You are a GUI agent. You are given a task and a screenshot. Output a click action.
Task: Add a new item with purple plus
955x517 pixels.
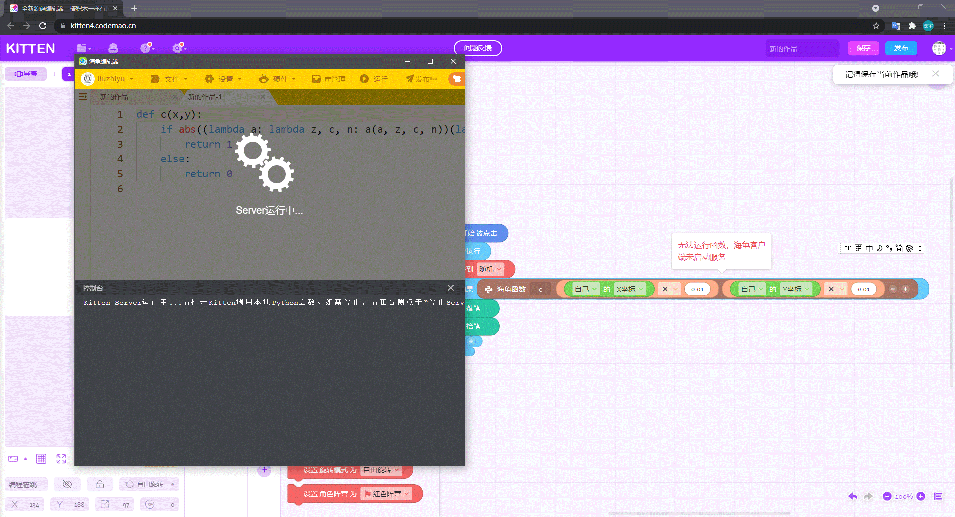pos(264,470)
